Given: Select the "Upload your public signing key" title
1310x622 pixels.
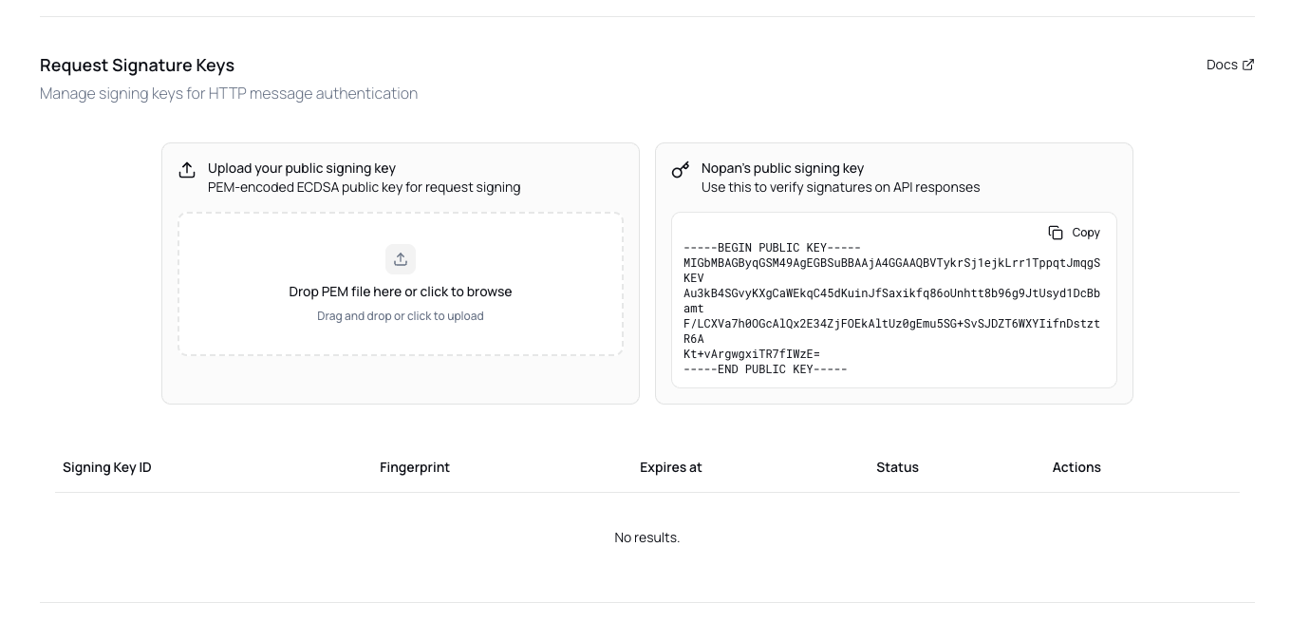Looking at the screenshot, I should tap(302, 168).
